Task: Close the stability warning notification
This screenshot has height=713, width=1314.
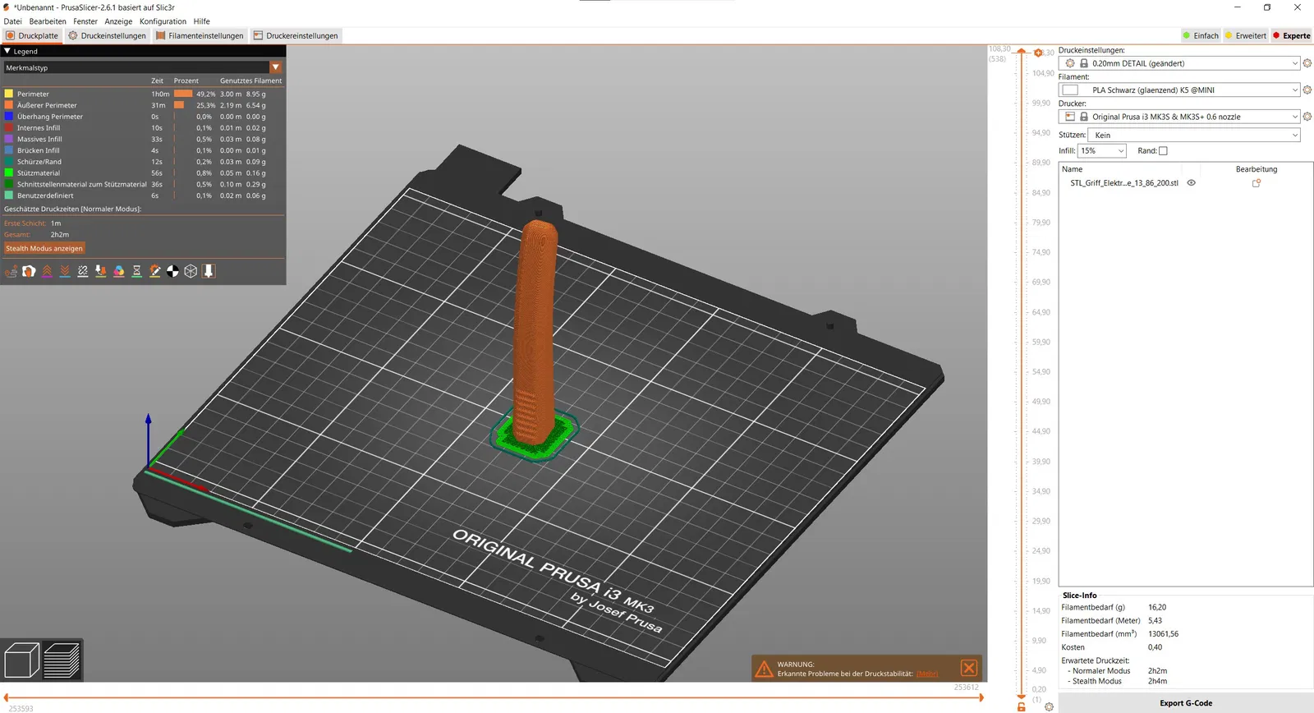Action: click(x=969, y=668)
